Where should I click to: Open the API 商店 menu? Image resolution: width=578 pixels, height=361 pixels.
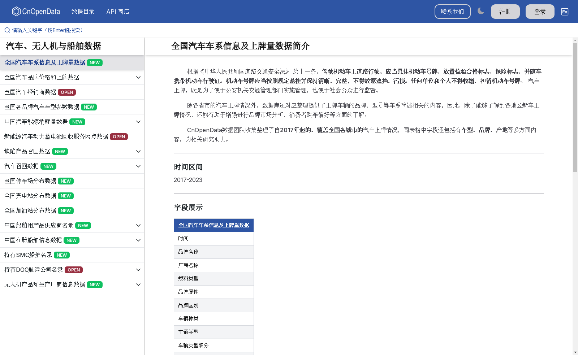(118, 12)
